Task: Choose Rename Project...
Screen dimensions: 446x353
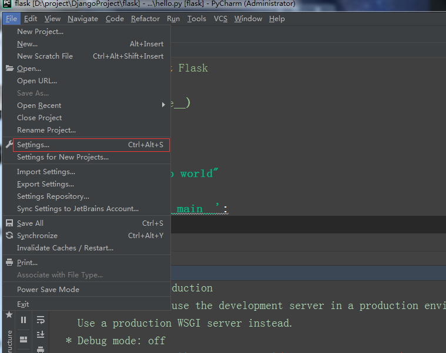Action: [x=86, y=130]
